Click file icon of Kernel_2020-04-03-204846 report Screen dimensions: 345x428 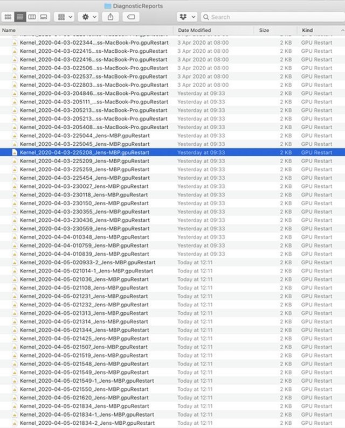15,94
